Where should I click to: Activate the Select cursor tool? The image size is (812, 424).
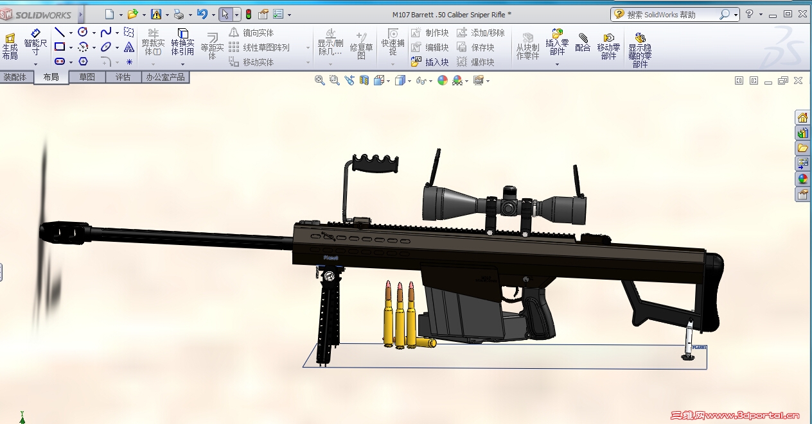click(x=225, y=14)
